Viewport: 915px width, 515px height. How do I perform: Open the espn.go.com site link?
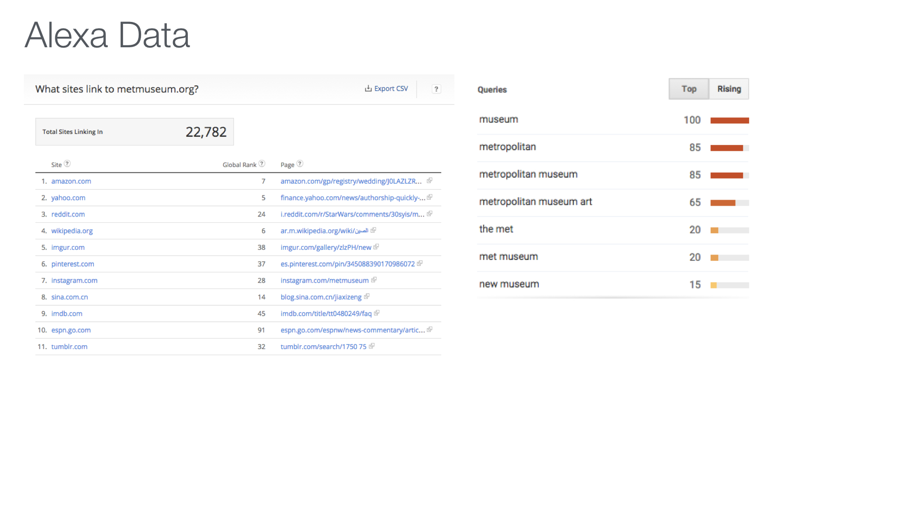click(71, 330)
